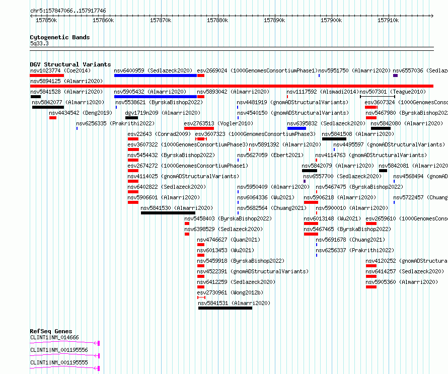This screenshot has height=374, width=448.
Task: Click nsv4481919 gnomADStructuralVariants label
Action: (x=293, y=102)
